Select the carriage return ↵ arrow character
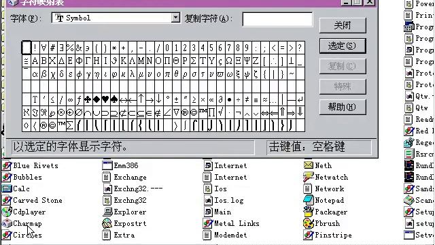The height and width of the screenshot is (245, 435). point(300,99)
